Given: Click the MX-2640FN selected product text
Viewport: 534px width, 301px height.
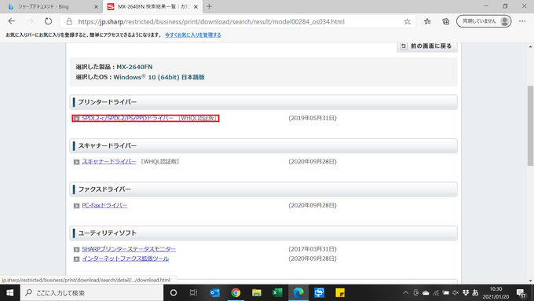Looking at the screenshot, I should point(134,67).
